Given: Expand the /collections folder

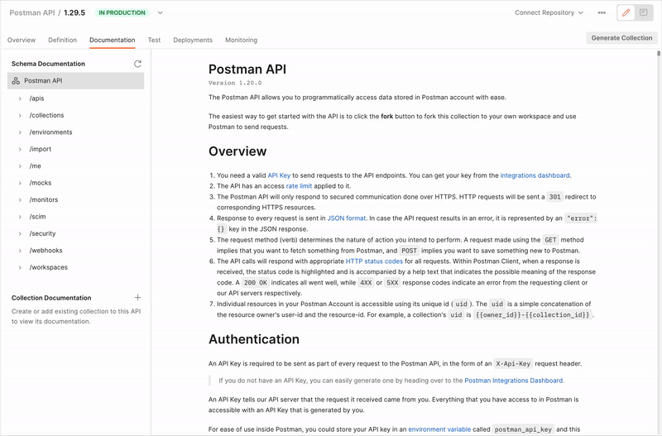Looking at the screenshot, I should pyautogui.click(x=20, y=115).
